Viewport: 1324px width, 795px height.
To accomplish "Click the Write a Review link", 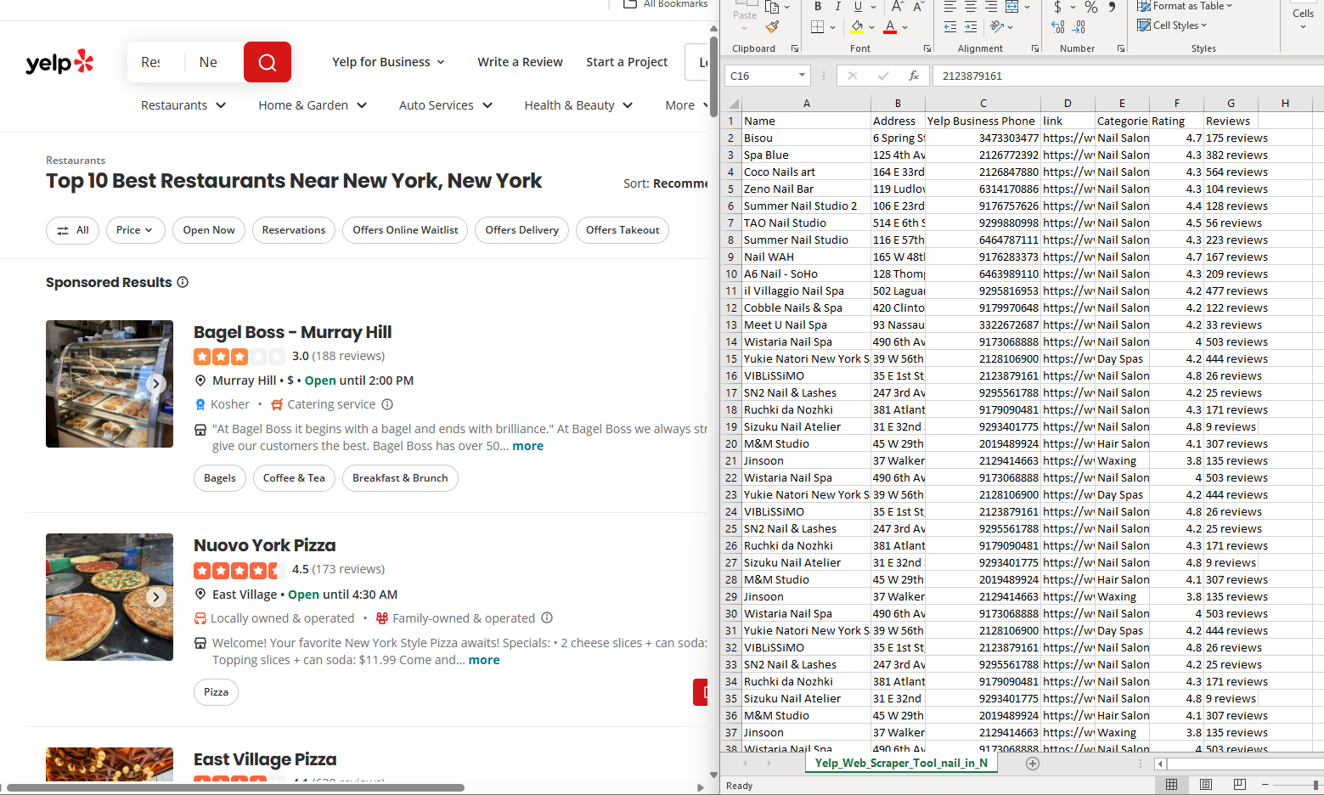I will pyautogui.click(x=520, y=62).
